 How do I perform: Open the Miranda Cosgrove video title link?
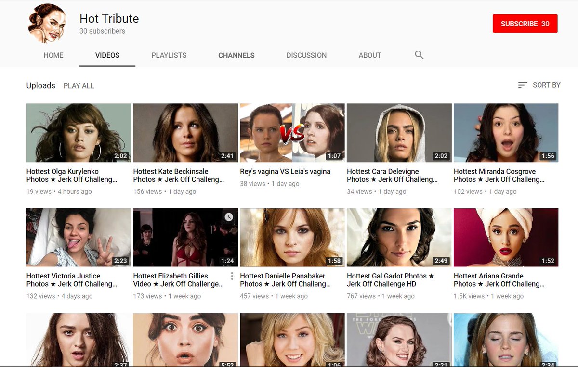(499, 176)
